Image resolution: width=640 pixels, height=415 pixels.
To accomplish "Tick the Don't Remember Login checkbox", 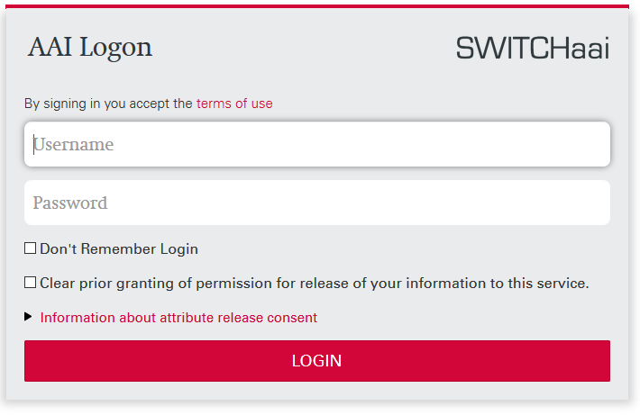I will (x=31, y=248).
